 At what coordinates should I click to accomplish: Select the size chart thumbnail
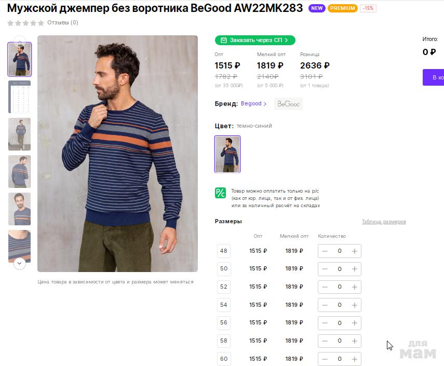(20, 97)
